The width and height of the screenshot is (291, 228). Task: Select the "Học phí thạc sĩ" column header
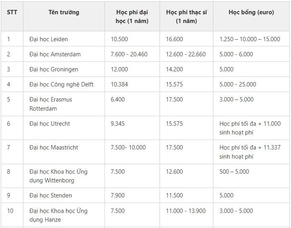point(186,17)
